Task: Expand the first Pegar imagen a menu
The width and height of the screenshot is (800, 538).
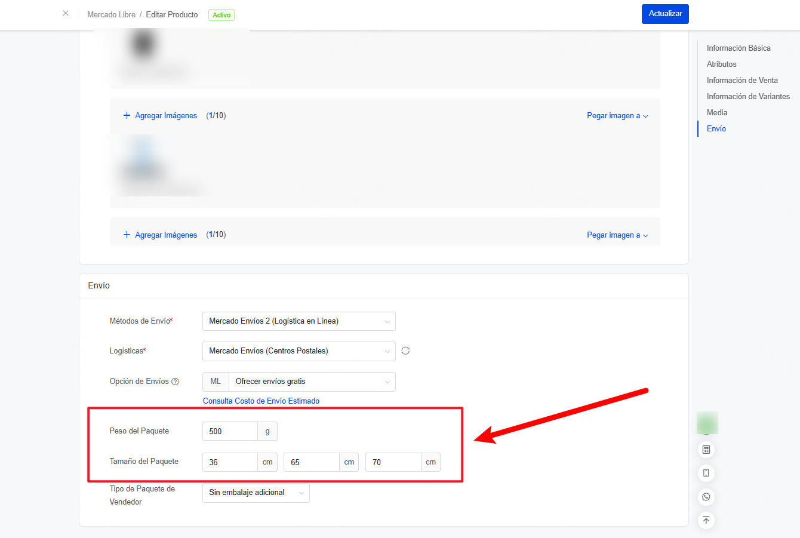Action: pos(617,116)
